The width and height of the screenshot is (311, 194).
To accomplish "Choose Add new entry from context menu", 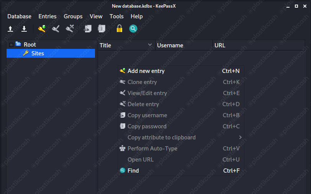I will pos(181,71).
